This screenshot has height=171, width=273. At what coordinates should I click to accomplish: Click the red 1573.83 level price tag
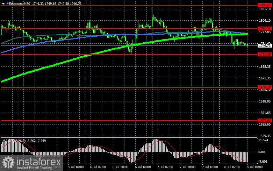point(265,121)
